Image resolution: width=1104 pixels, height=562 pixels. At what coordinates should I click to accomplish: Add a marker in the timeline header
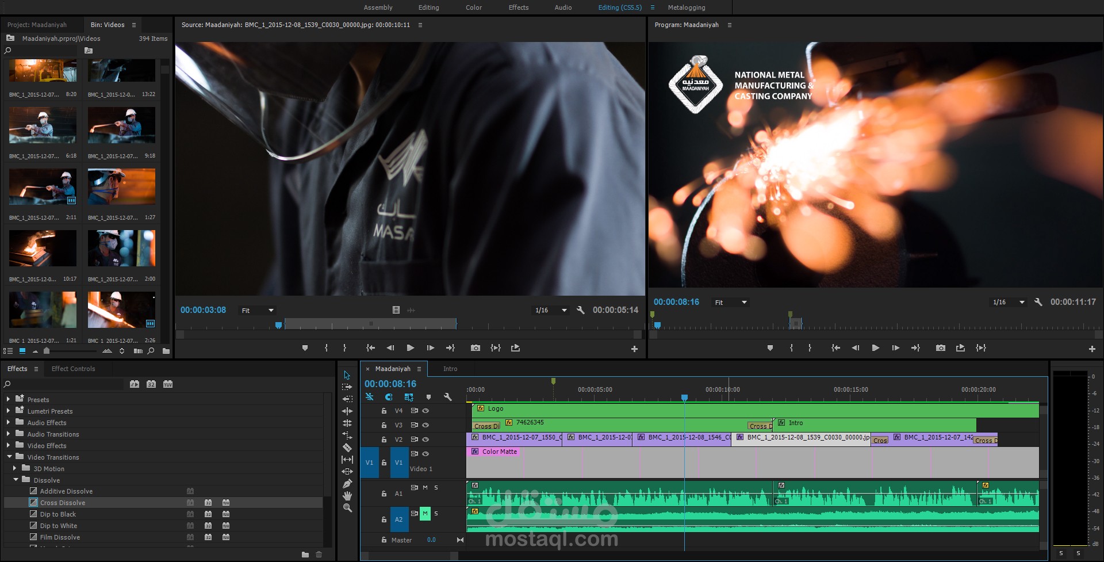click(x=428, y=397)
